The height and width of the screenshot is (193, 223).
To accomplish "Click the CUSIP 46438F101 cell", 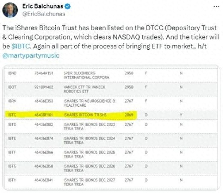I will click(43, 115).
